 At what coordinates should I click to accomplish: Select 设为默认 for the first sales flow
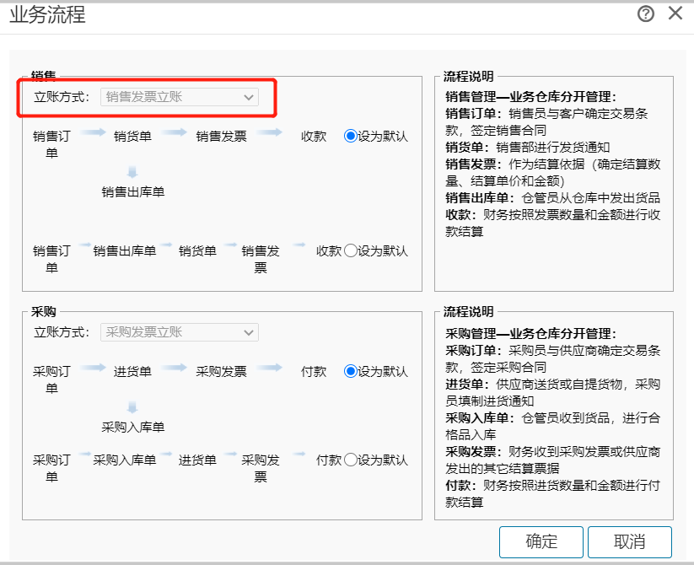coord(351,136)
